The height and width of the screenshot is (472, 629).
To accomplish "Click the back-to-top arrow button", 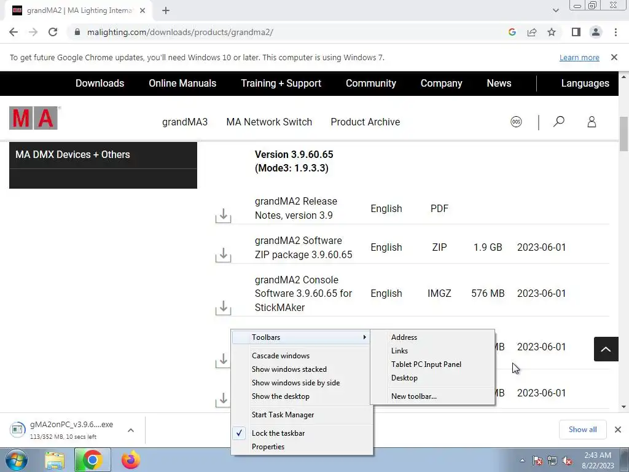I will pyautogui.click(x=606, y=349).
